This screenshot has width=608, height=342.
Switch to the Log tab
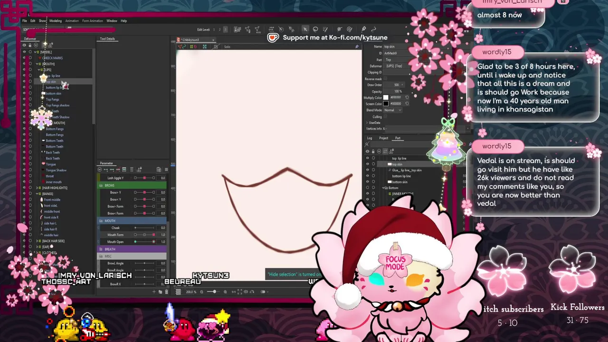pos(370,138)
